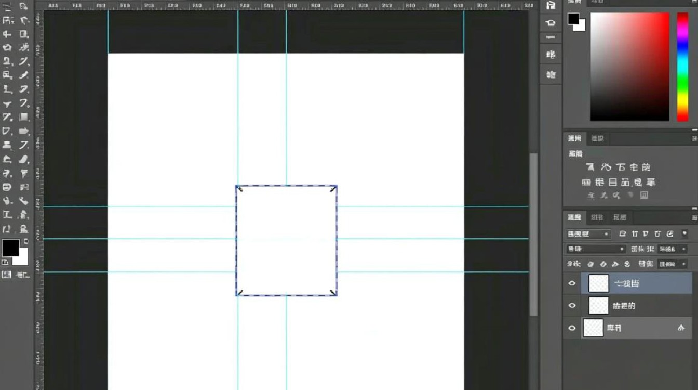Hide the locked bottom layer using its eye icon
Image resolution: width=698 pixels, height=390 pixels.
click(572, 328)
